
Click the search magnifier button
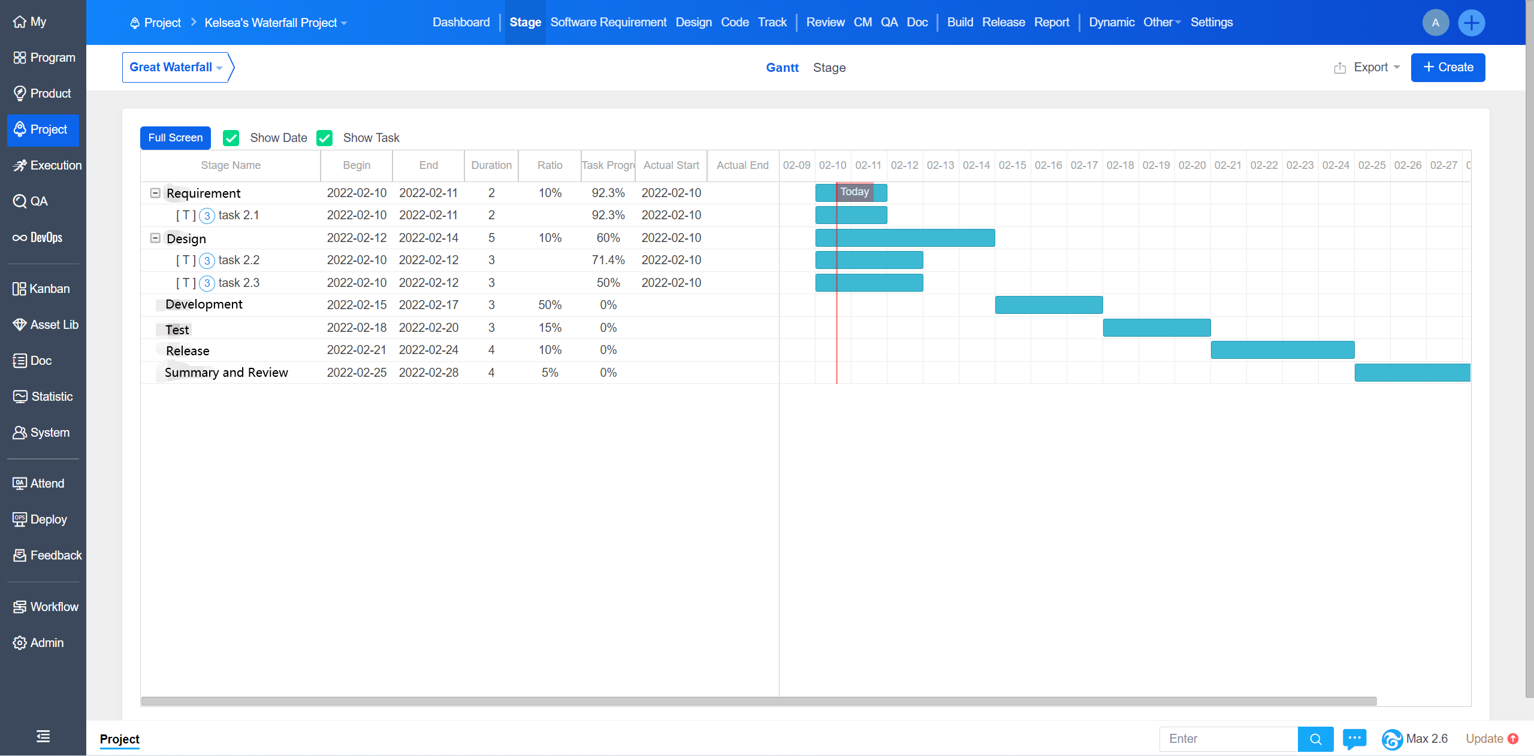pyautogui.click(x=1315, y=739)
